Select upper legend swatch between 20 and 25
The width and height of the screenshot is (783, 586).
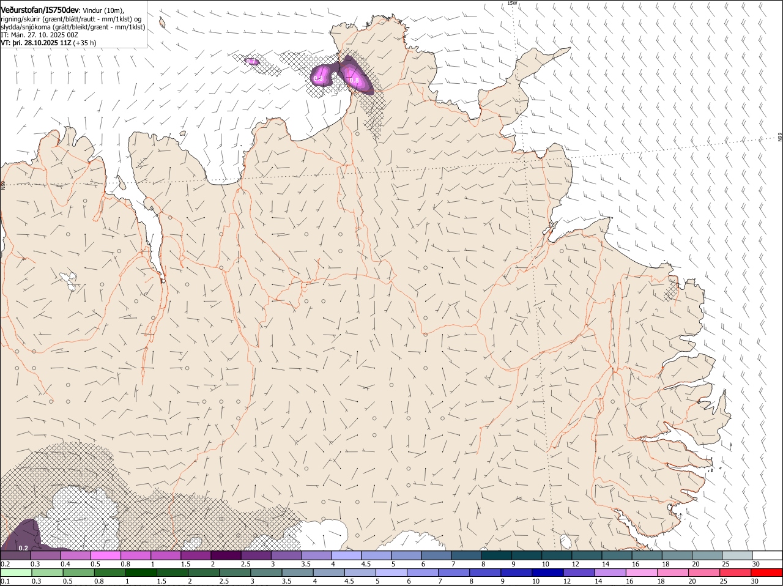pos(708,555)
